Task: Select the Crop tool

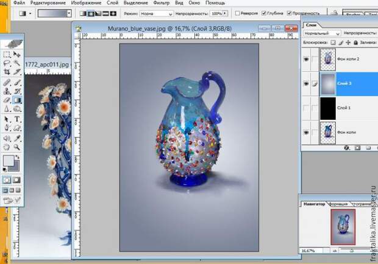Action: click(7, 72)
